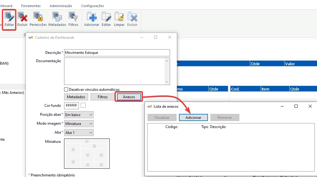The image size is (317, 177).
Task: Open the Ferramentas menu
Action: tap(31, 6)
